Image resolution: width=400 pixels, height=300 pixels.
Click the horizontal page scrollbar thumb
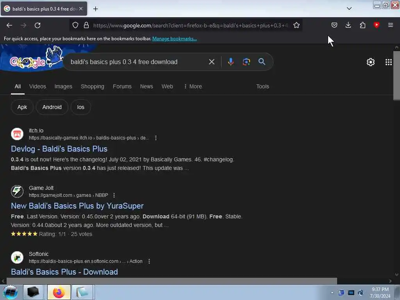click(172, 281)
